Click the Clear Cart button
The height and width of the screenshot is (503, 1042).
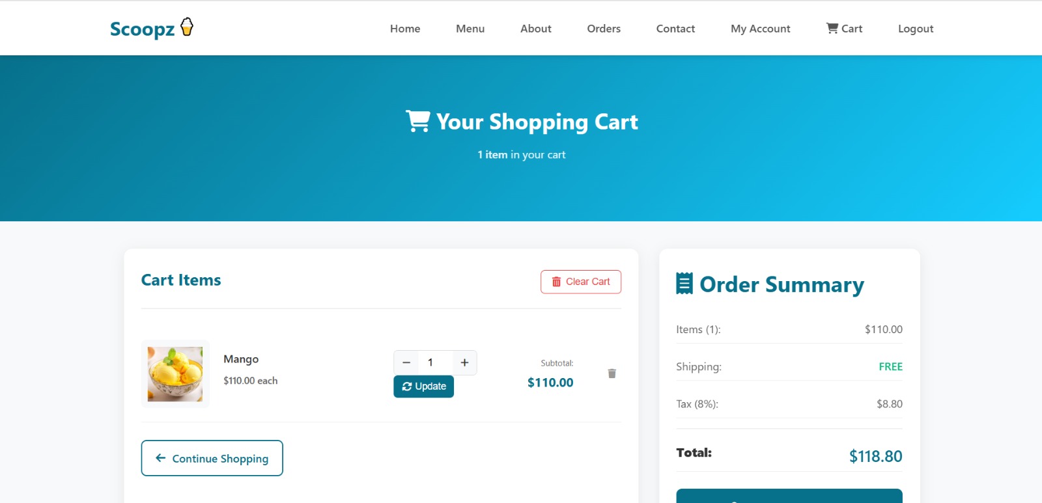pyautogui.click(x=580, y=282)
